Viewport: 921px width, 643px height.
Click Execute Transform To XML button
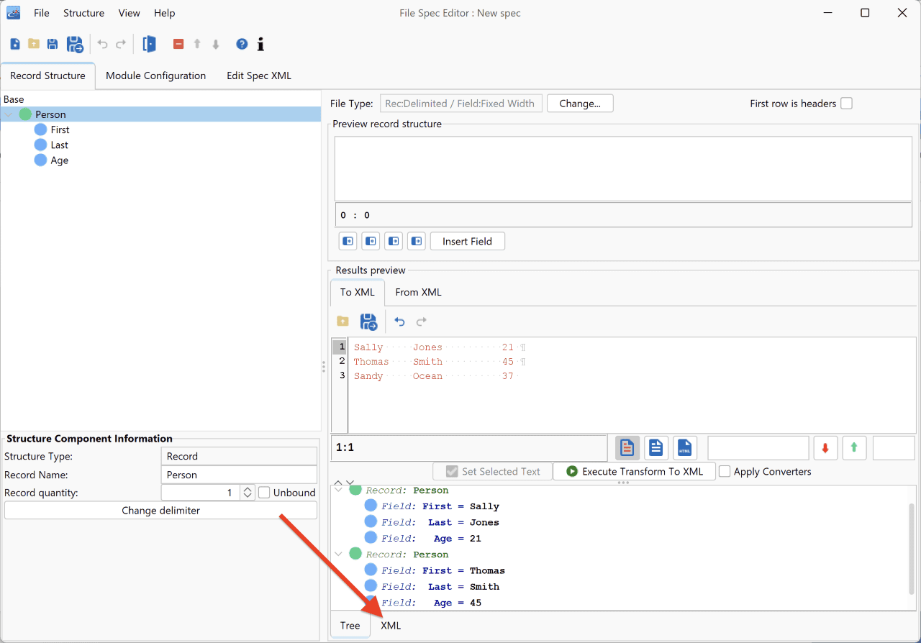point(634,472)
